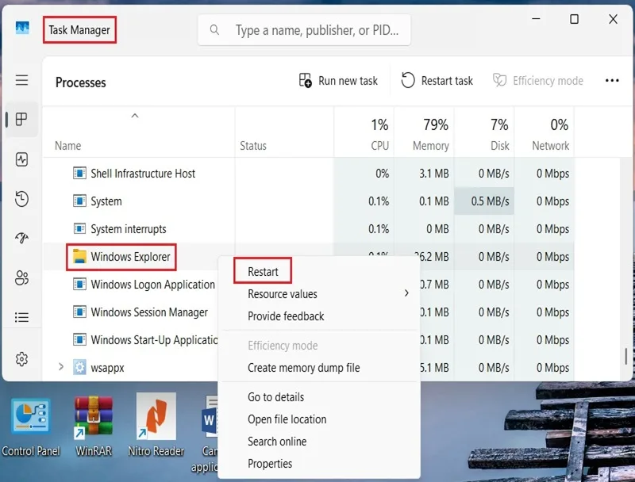Select Go to details menu entry
Image resolution: width=635 pixels, height=482 pixels.
(275, 397)
